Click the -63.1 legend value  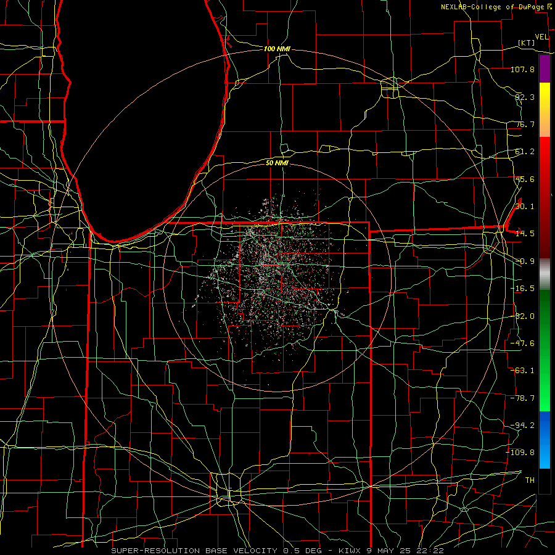point(522,371)
